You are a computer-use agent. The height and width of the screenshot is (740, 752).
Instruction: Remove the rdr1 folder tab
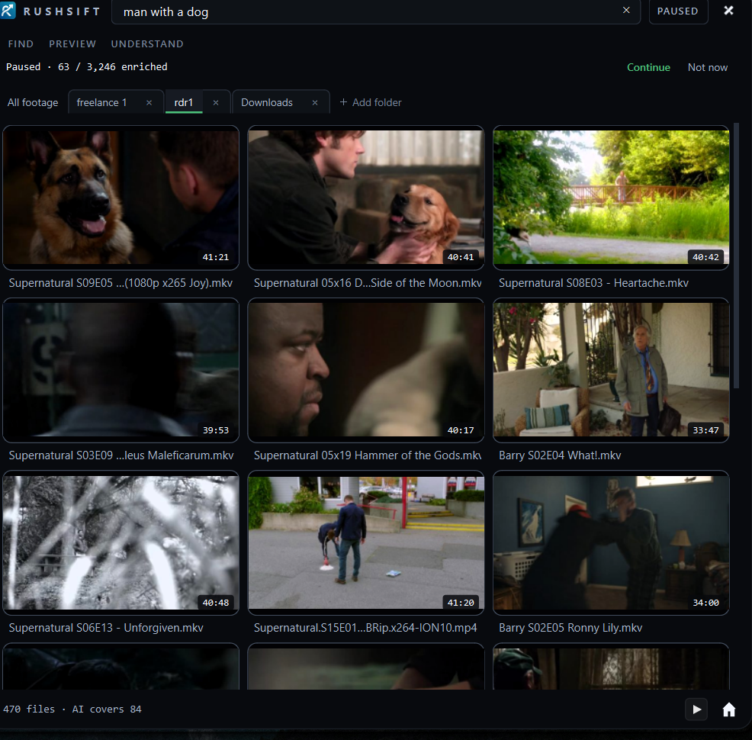216,103
